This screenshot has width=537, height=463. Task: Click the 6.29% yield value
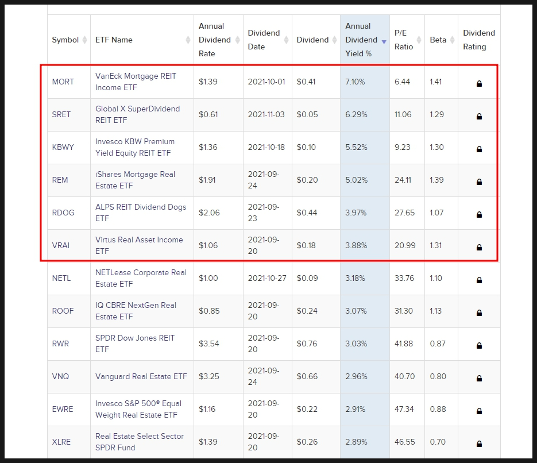[356, 114]
